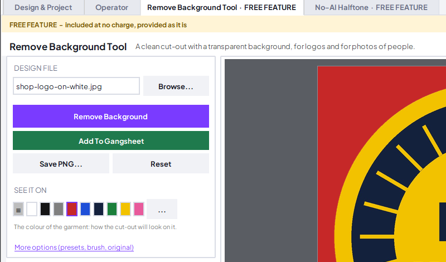Viewport: 446px width, 262px height.
Task: Choose the dark navy garment swatch
Action: pos(99,210)
